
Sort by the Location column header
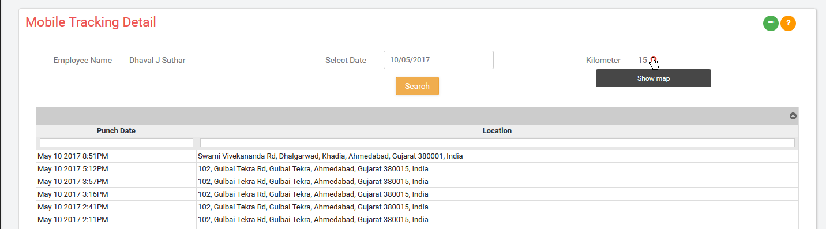pos(497,131)
